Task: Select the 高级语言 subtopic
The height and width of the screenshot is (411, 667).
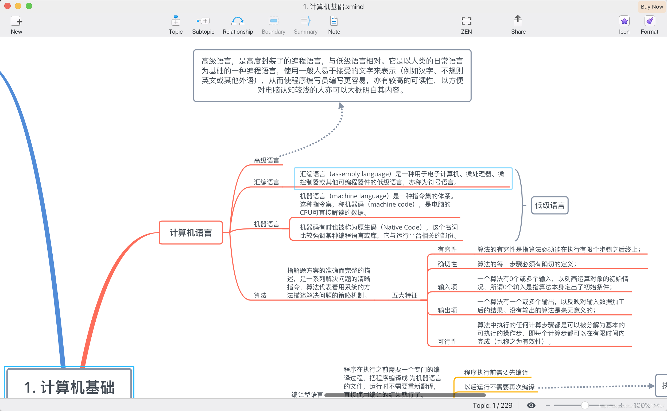Action: point(266,160)
